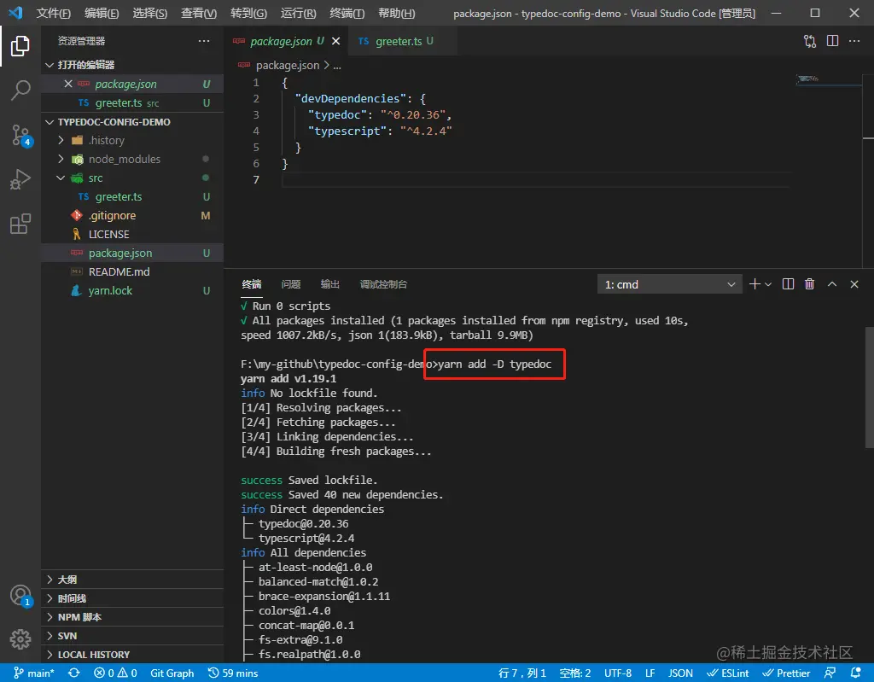
Task: Open the Search view in activity bar
Action: 20,90
